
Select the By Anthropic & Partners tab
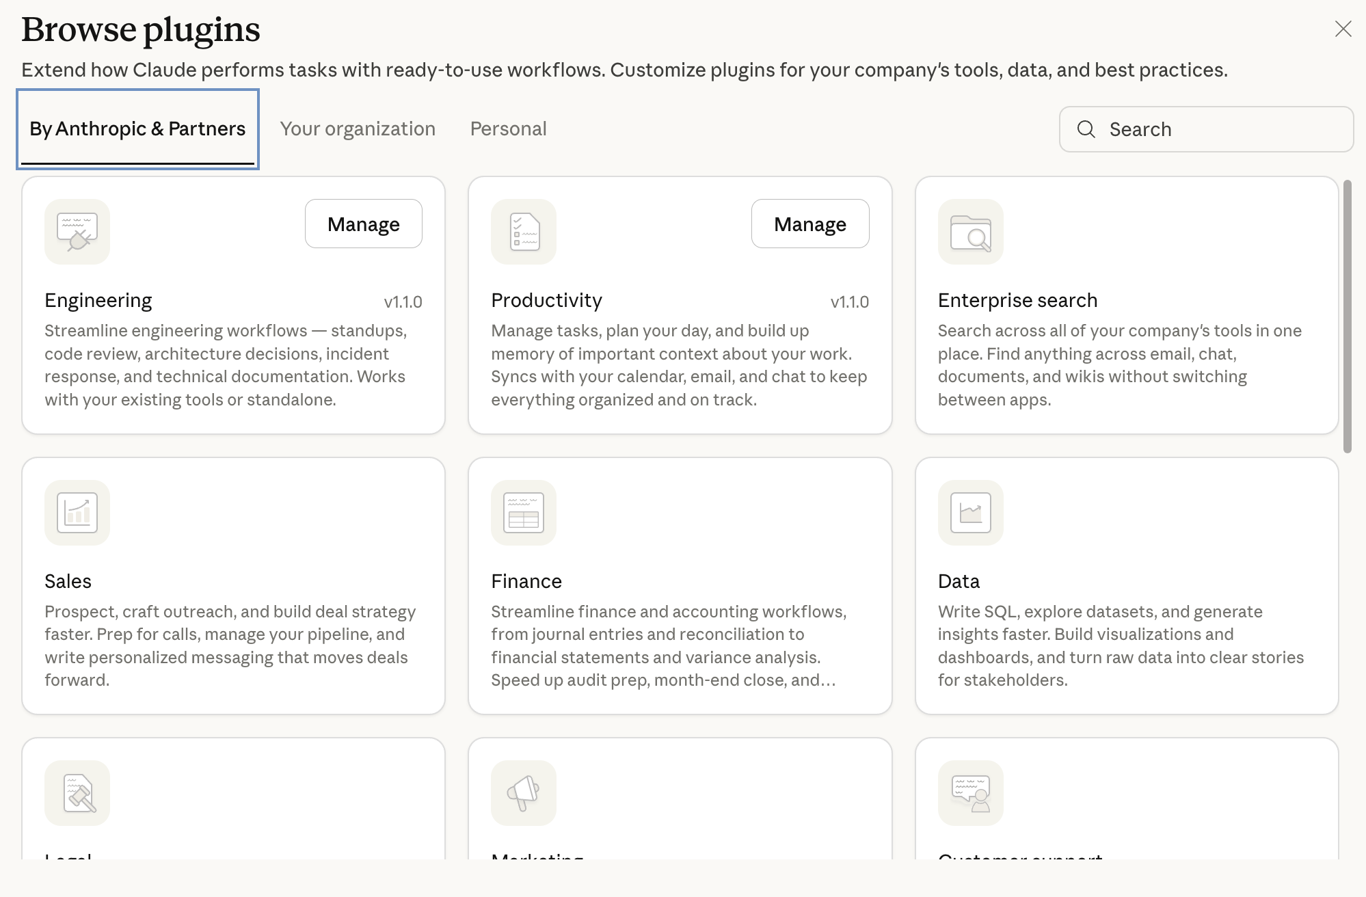click(137, 129)
